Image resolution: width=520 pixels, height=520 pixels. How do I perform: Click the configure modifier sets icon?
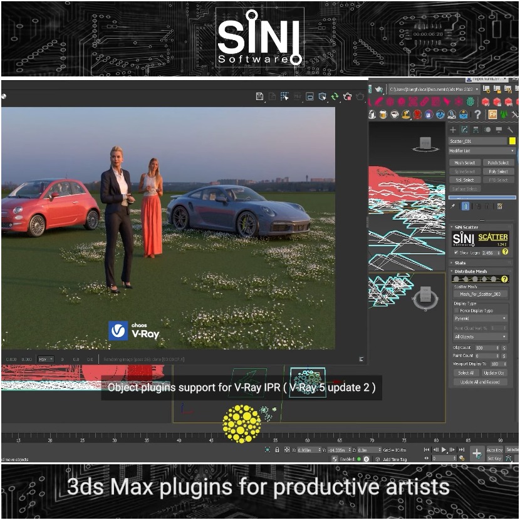(499, 206)
